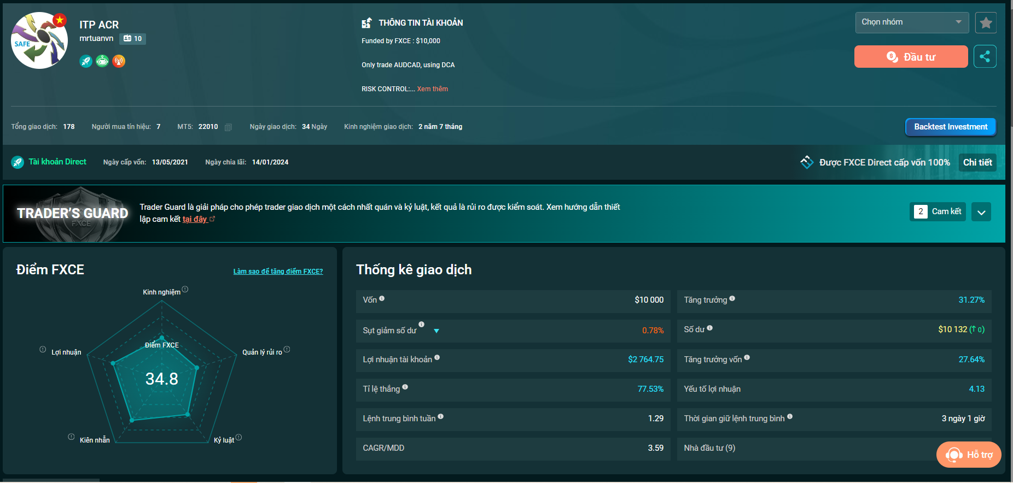Add trader to favorites with star icon
Viewport: 1013px width, 483px height.
coord(986,23)
